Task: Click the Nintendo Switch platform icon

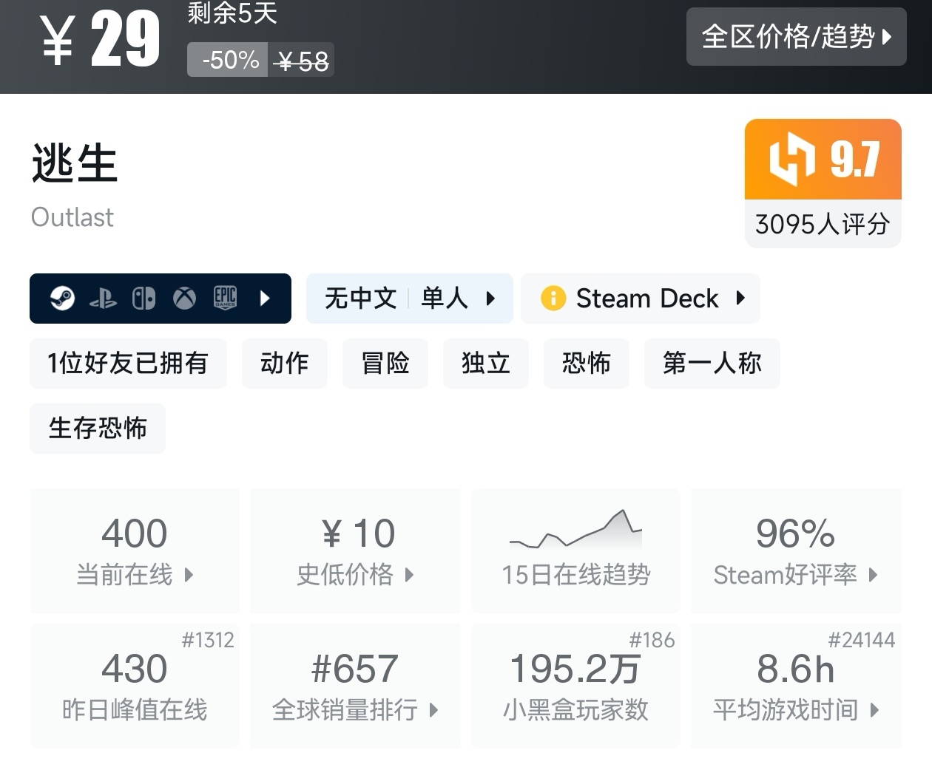Action: [143, 299]
